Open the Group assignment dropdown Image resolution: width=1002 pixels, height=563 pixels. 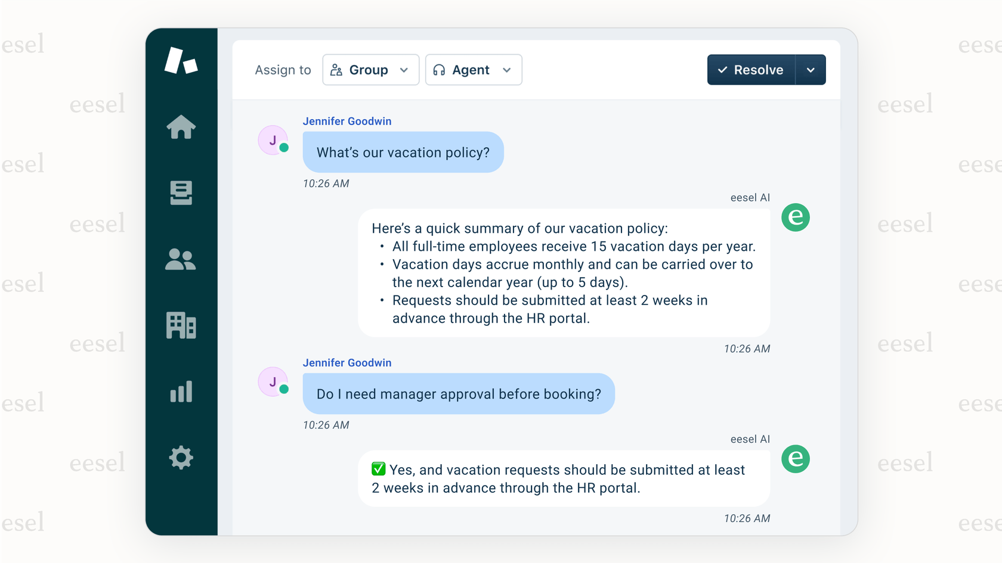tap(370, 70)
